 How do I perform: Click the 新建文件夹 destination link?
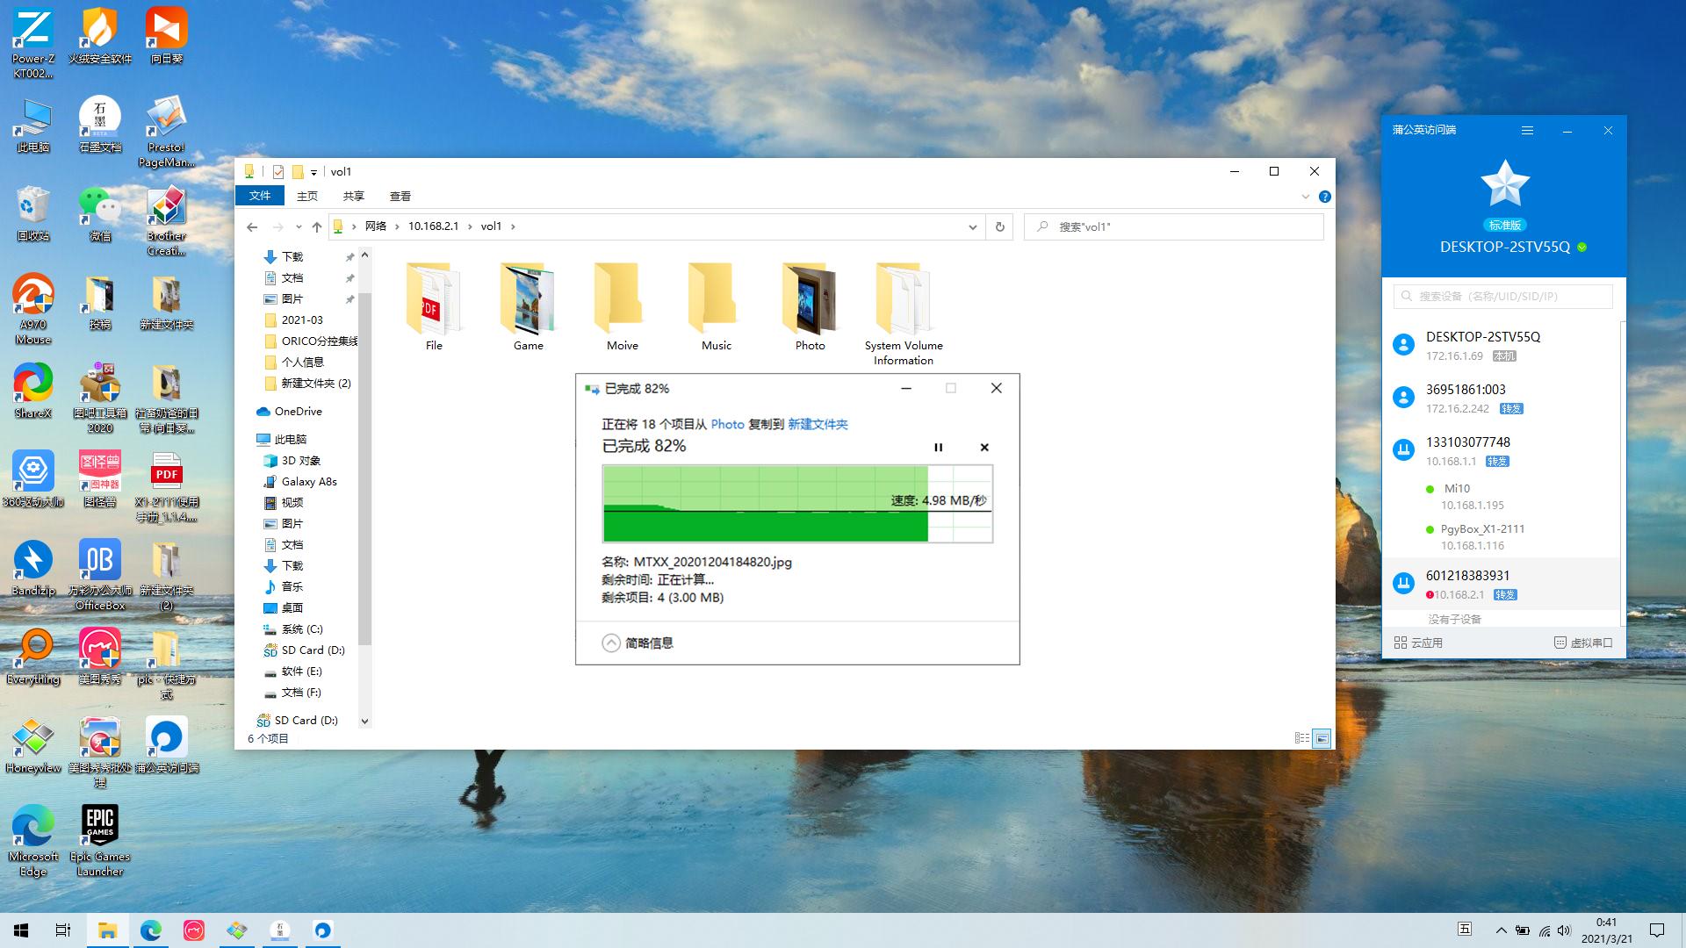[x=818, y=424]
